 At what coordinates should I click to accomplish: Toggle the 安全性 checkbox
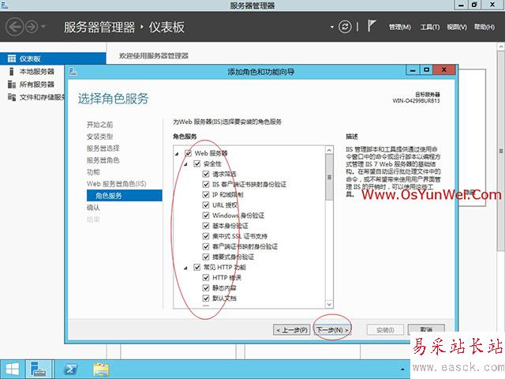coord(197,163)
